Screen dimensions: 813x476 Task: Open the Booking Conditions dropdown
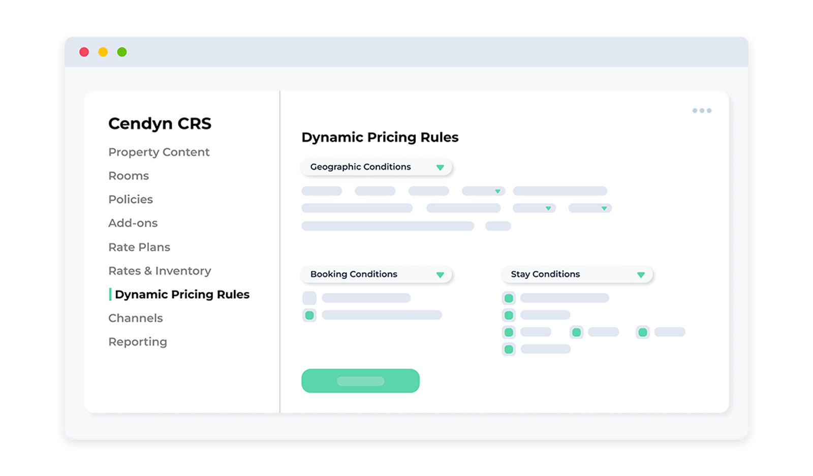point(377,274)
